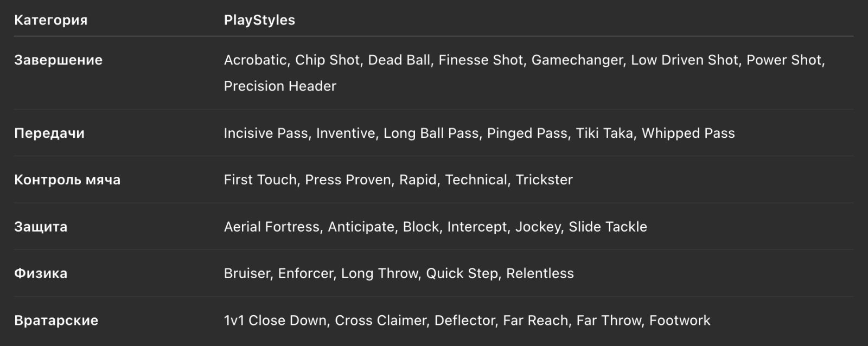Click Whipped Pass text
The image size is (868, 346).
(688, 133)
